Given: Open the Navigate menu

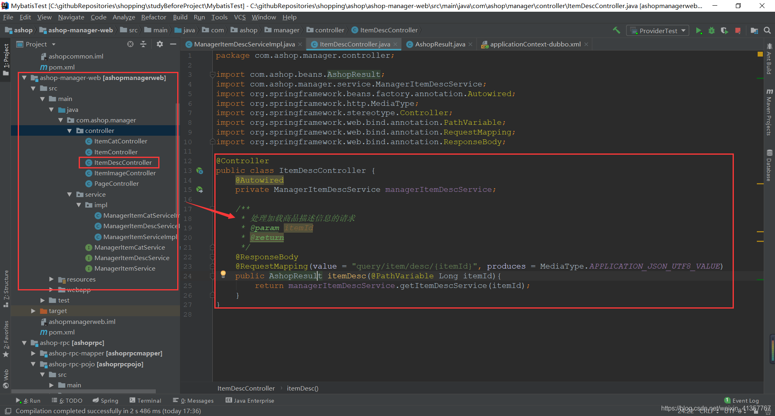Looking at the screenshot, I should coord(71,17).
